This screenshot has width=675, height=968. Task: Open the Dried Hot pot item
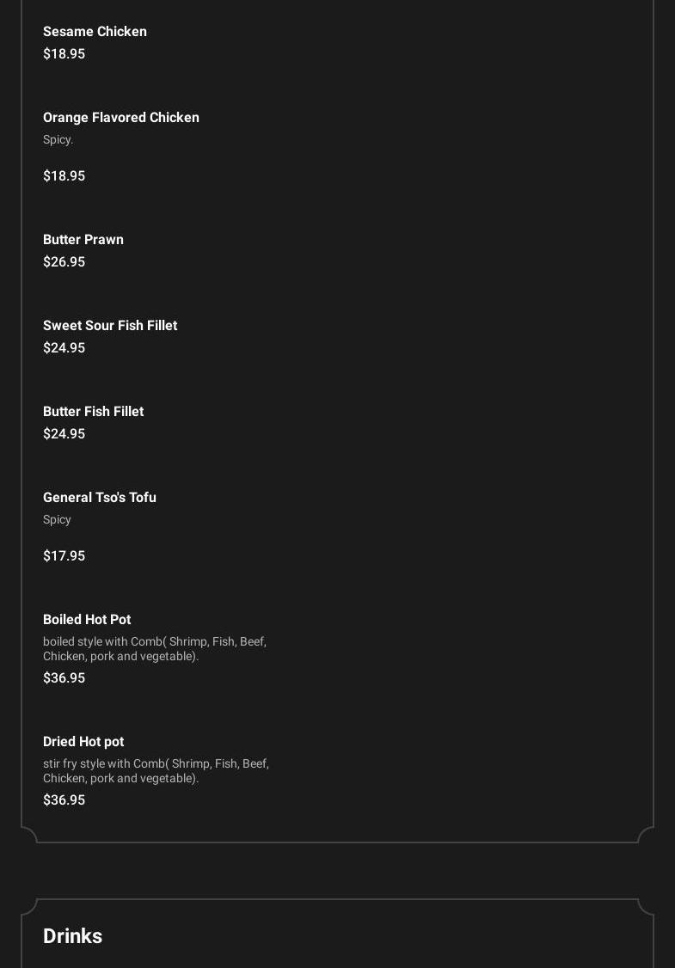pyautogui.click(x=83, y=742)
